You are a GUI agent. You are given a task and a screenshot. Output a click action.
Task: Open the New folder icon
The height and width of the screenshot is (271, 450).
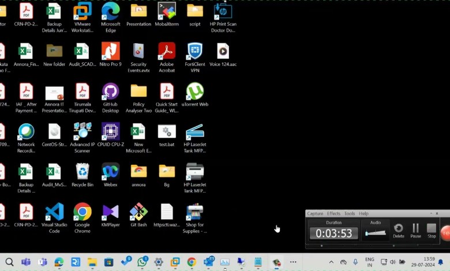(x=54, y=54)
